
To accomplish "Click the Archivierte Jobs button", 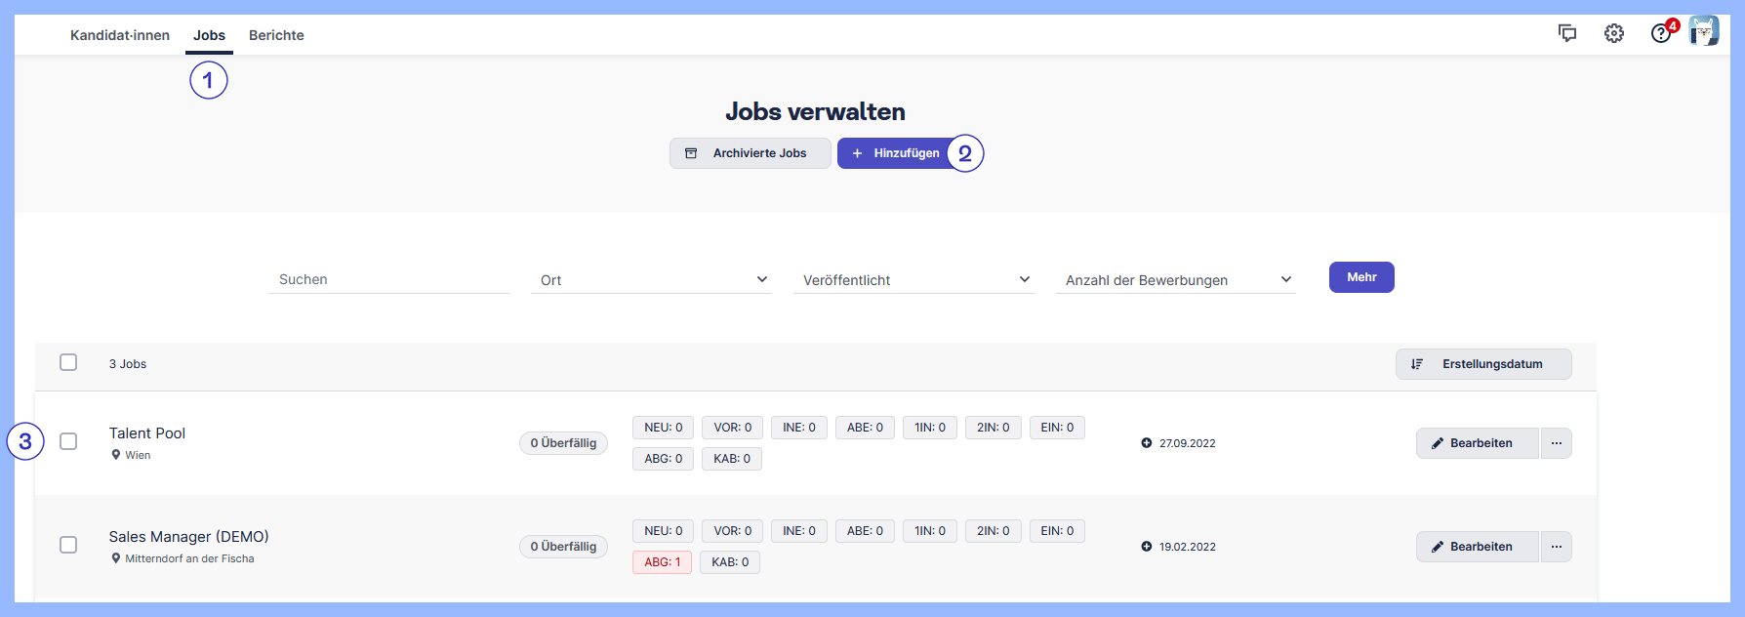I will click(750, 153).
